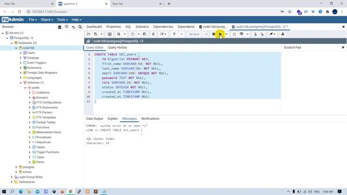Expand the Casts tree node

tap(21, 53)
